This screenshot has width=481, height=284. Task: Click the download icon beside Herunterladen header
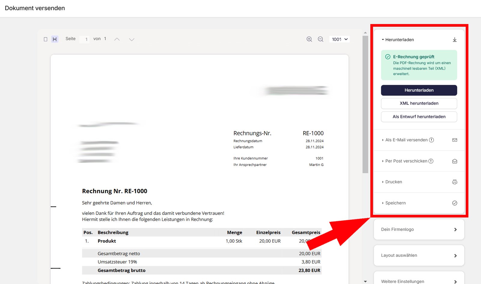[455, 39]
